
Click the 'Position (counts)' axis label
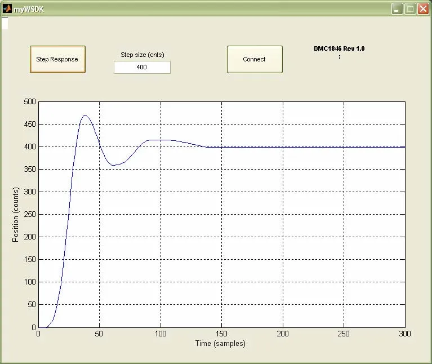coord(16,215)
